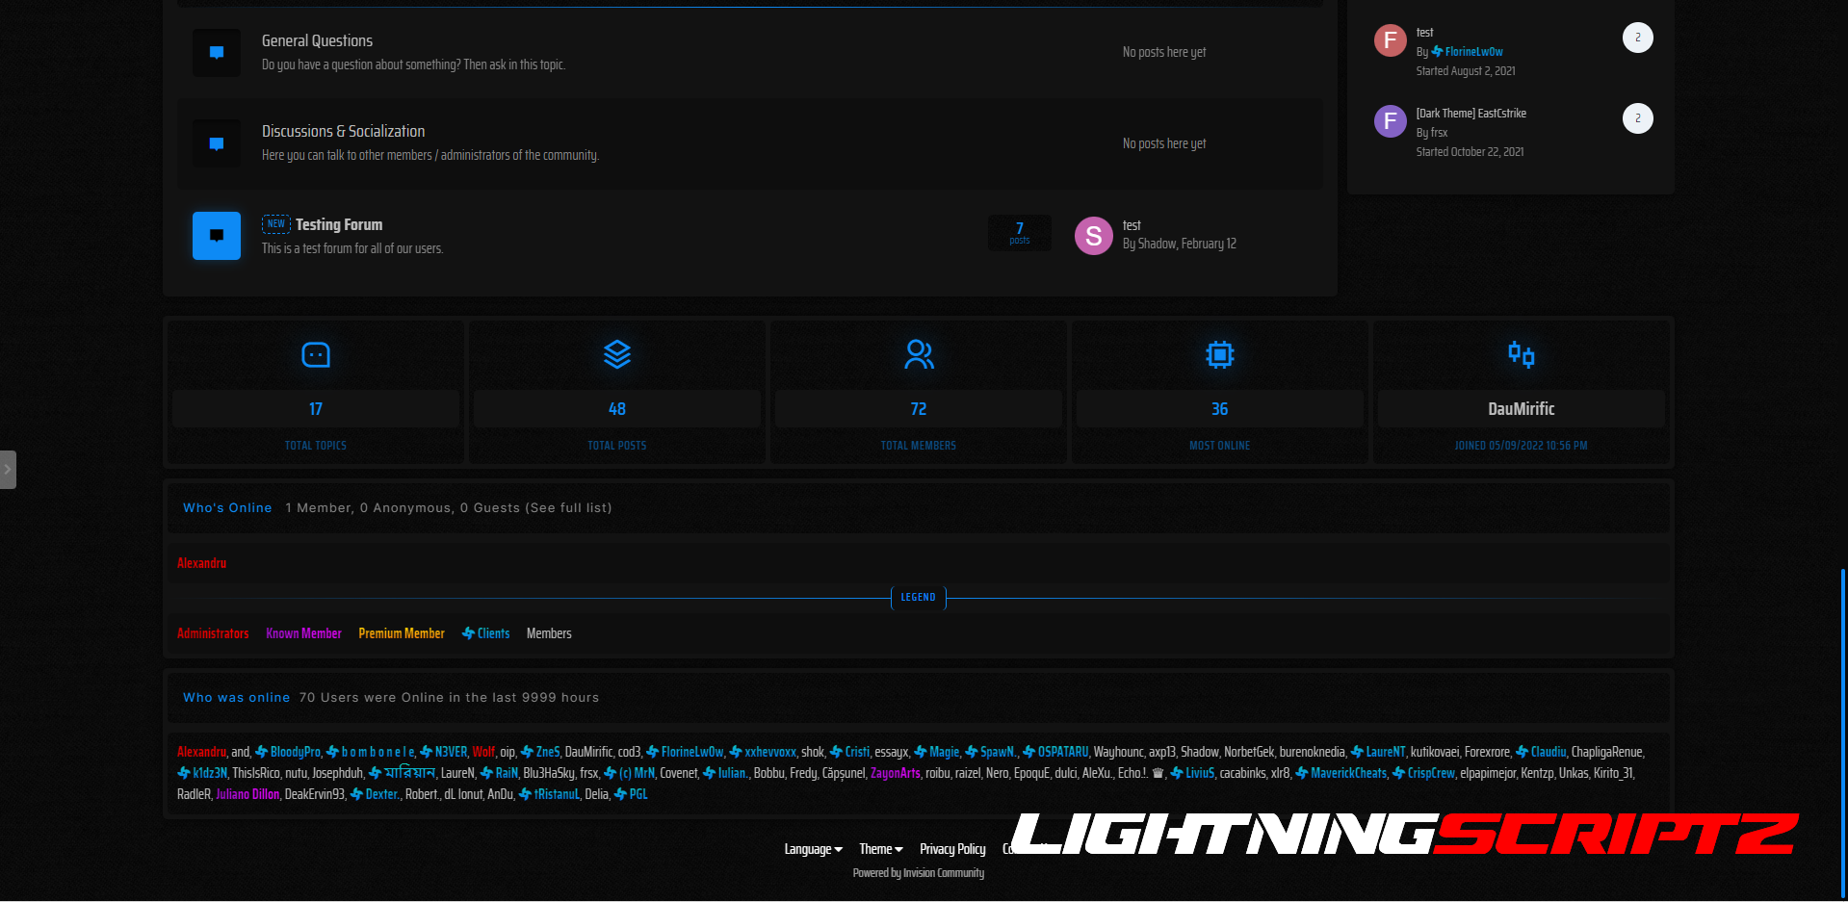
Task: Click the General Questions forum chat icon
Action: 217,53
